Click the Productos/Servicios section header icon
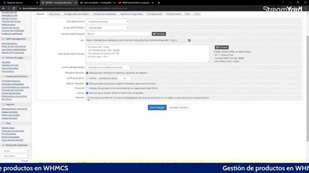Screen dimensions: 309x173 coord(3,76)
